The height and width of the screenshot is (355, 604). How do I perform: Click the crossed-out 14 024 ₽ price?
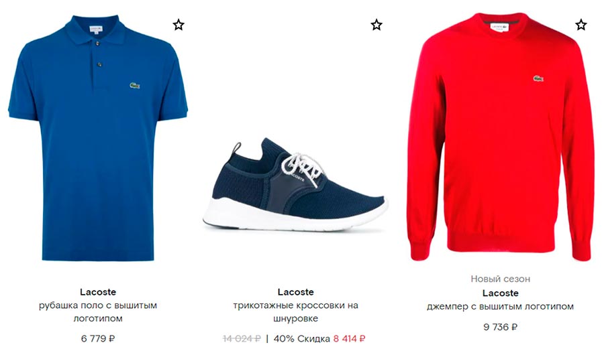(242, 339)
